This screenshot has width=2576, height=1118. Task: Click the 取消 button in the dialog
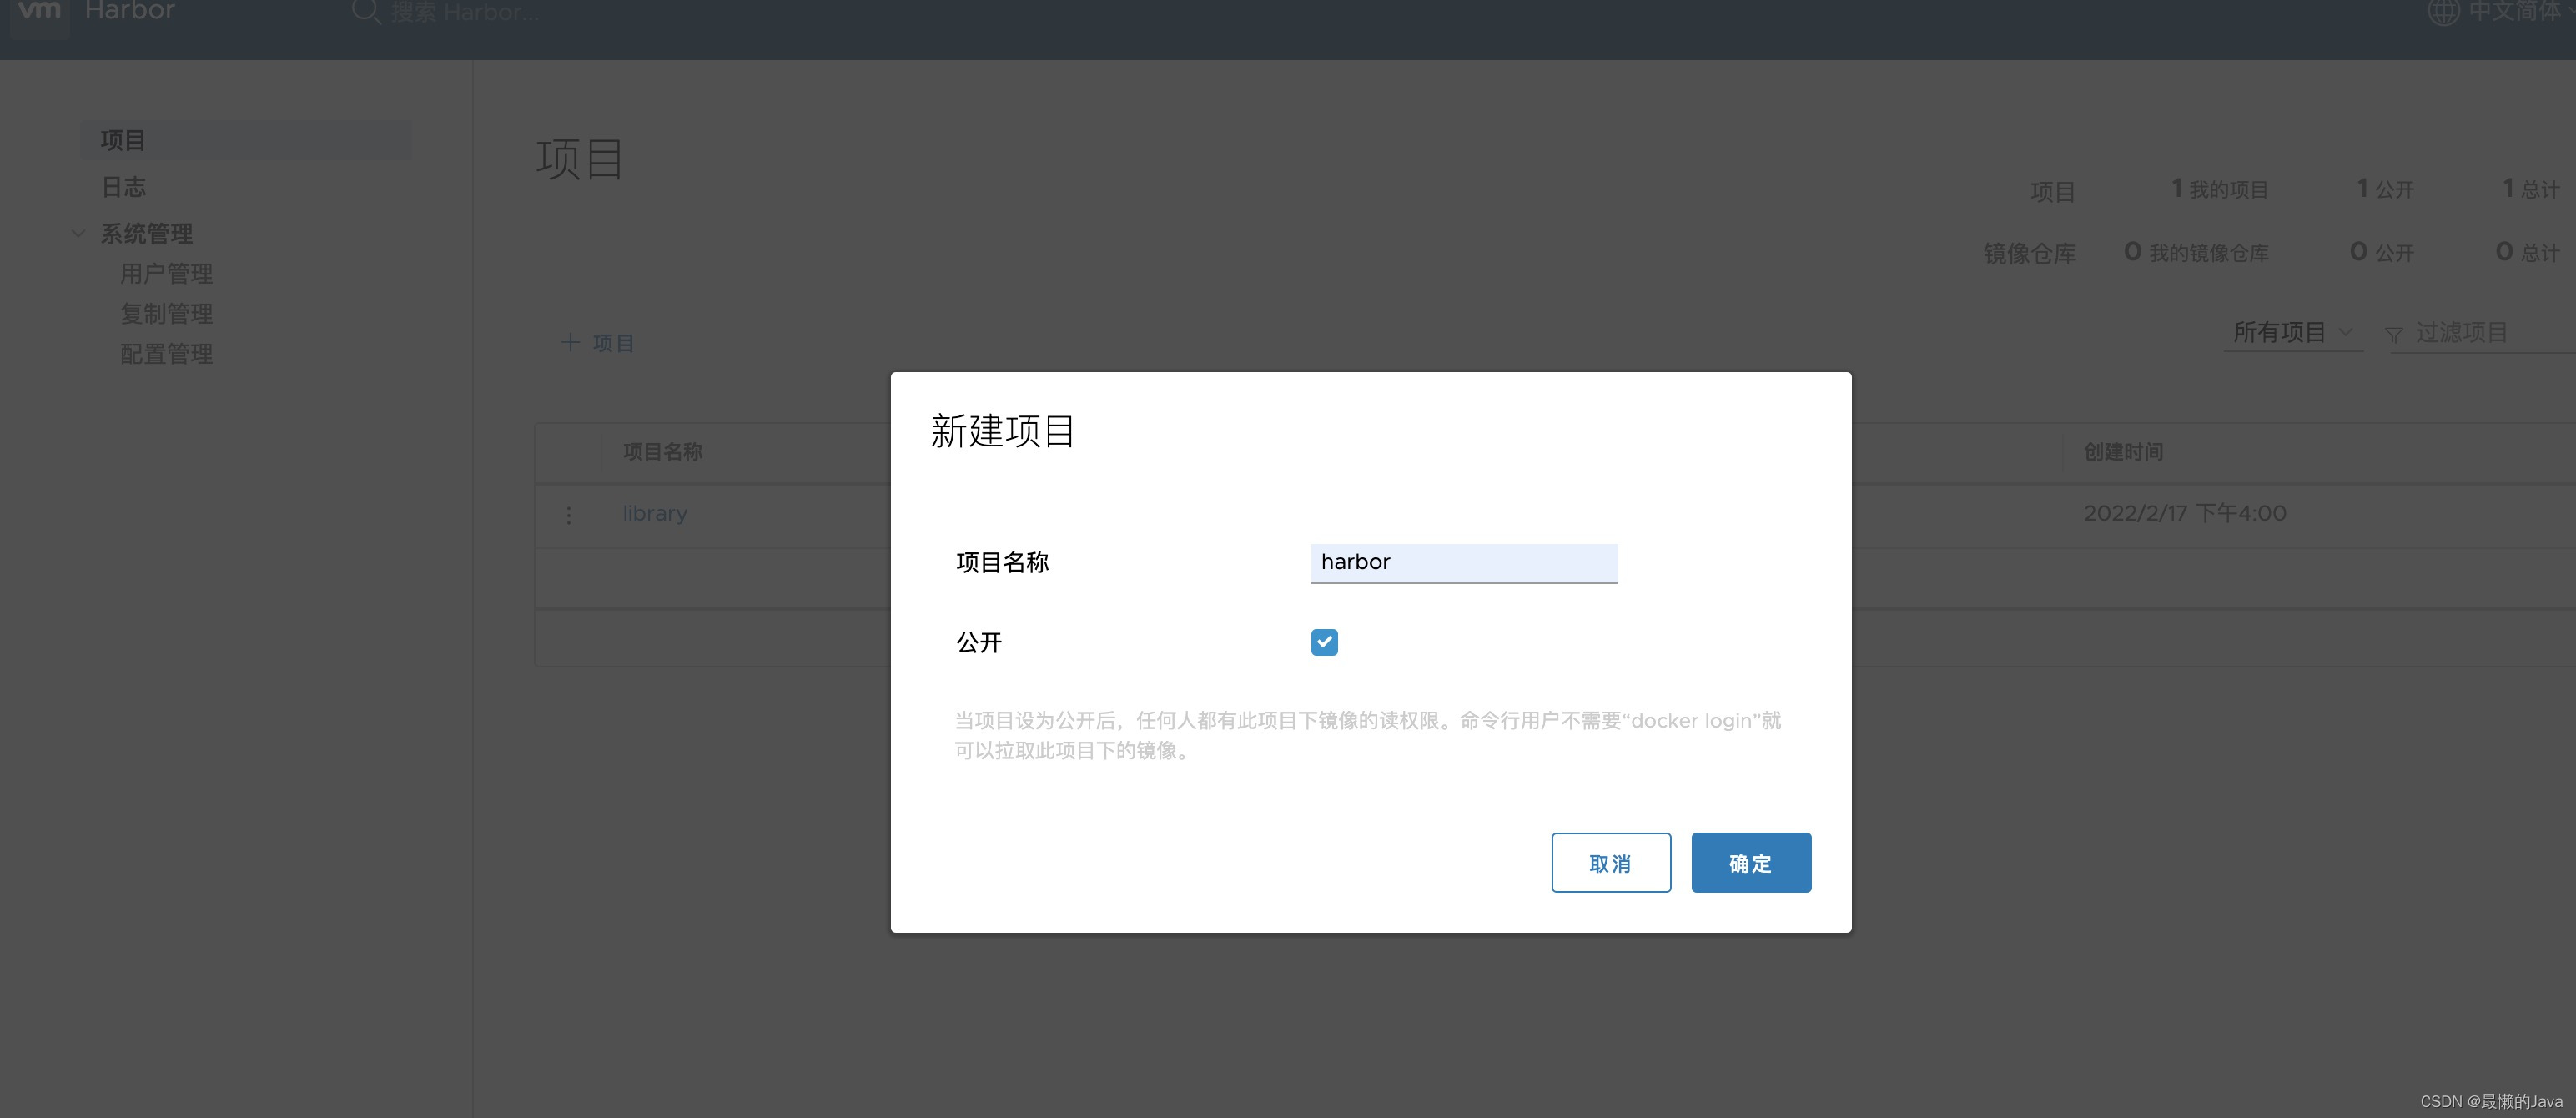(1611, 863)
